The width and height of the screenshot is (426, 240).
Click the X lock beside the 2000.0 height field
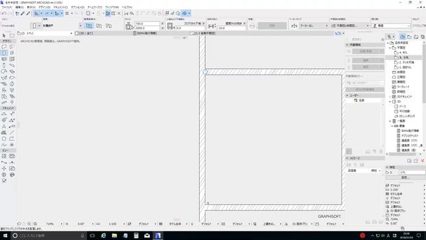tap(162, 28)
